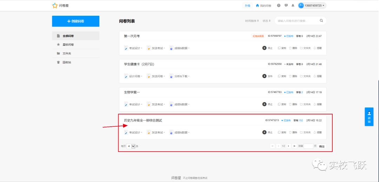This screenshot has width=379, height=182.
Task: Expand 分析&下载 menu for 学生健康卡
Action: click(179, 76)
